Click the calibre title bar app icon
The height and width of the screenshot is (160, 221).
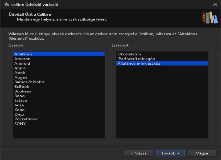pyautogui.click(x=6, y=5)
